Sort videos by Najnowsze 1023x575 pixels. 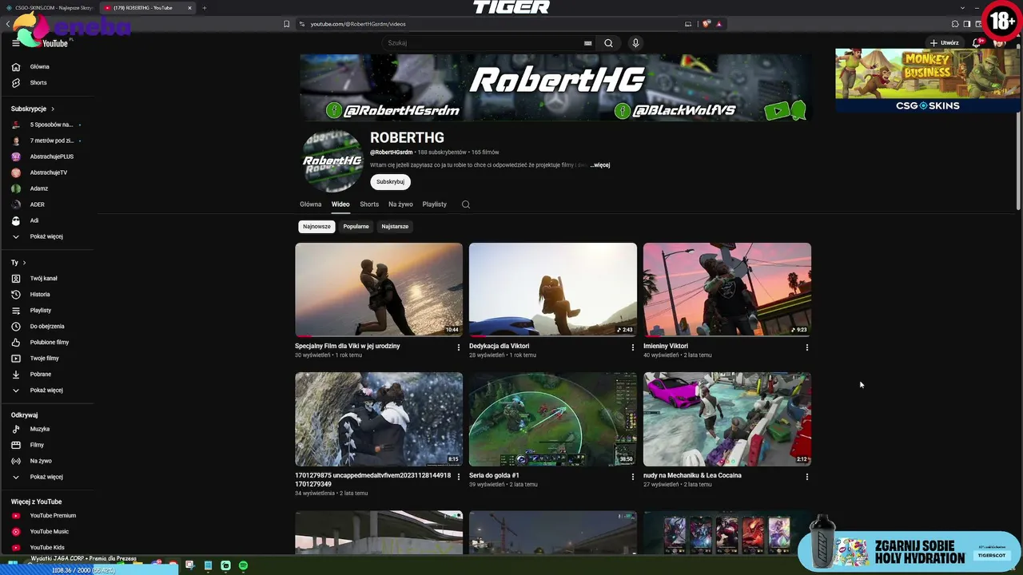click(x=316, y=227)
